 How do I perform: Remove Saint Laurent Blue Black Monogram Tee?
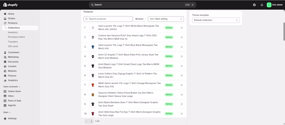pos(182,47)
